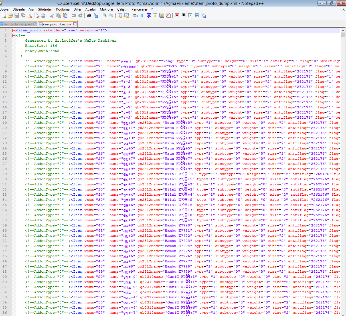This screenshot has height=316, width=346.
Task: Click the vertical scrollbar thumb
Action: [x=343, y=35]
